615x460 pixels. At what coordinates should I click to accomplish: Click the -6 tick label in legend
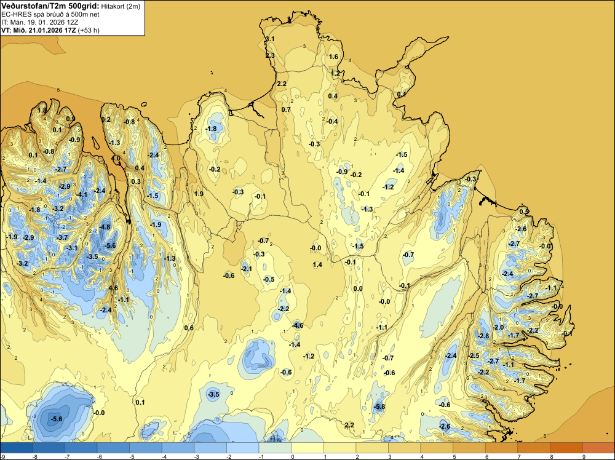(x=99, y=456)
